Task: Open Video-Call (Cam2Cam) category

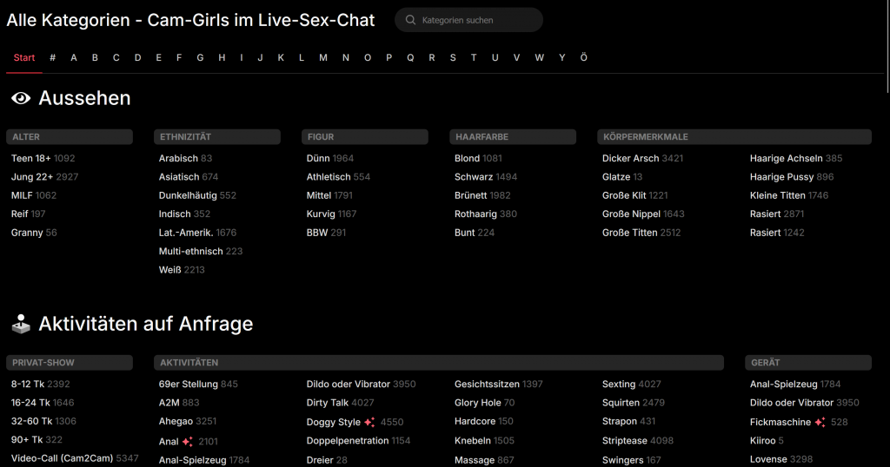Action: [62, 458]
